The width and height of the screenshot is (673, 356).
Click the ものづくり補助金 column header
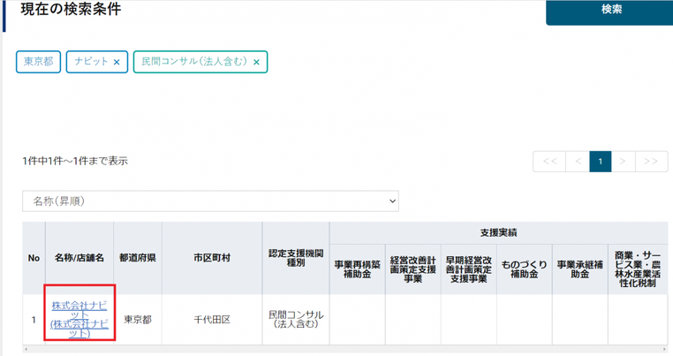(x=525, y=269)
